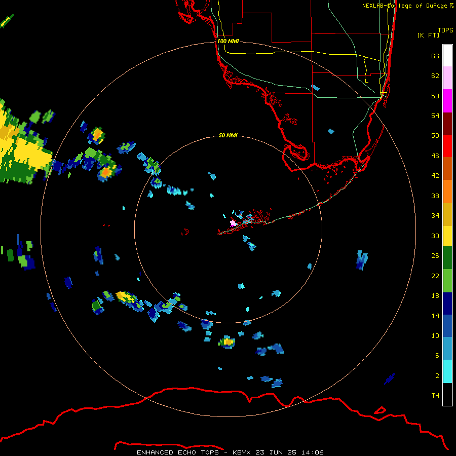Click the 66 legend value

[435, 56]
